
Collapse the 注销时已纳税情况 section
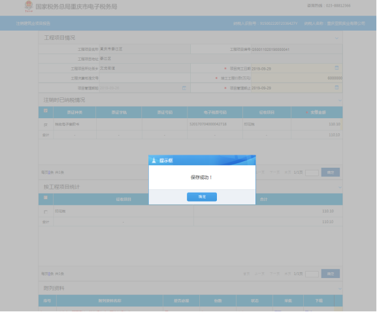pyautogui.click(x=340, y=100)
